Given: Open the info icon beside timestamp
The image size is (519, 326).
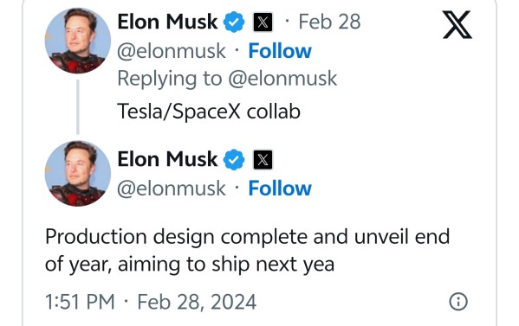Looking at the screenshot, I should point(458,302).
